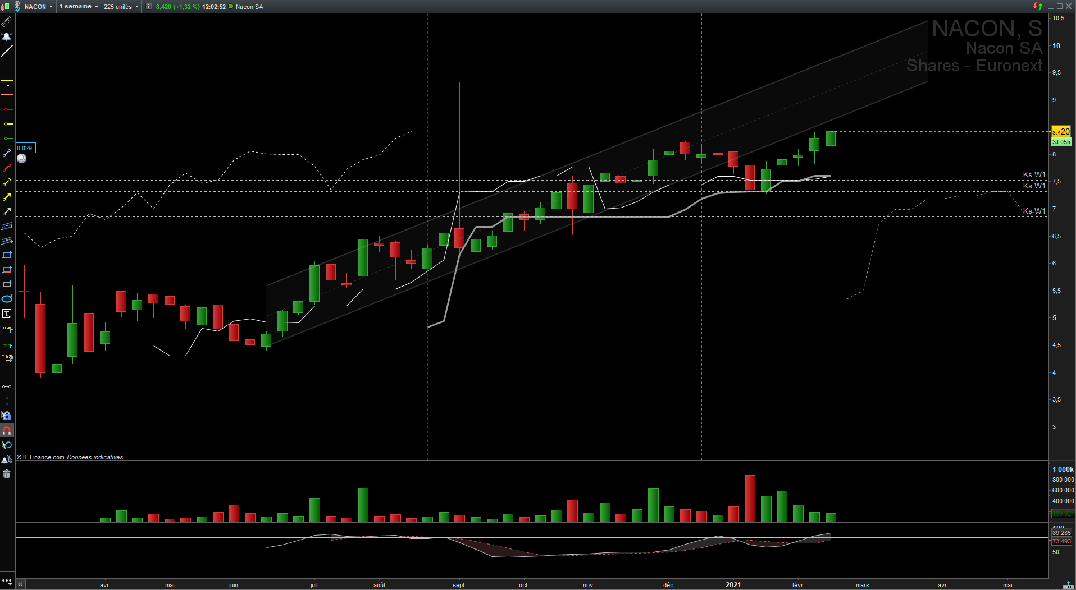Toggle the lock objects tool
1076x590 pixels.
[x=7, y=416]
